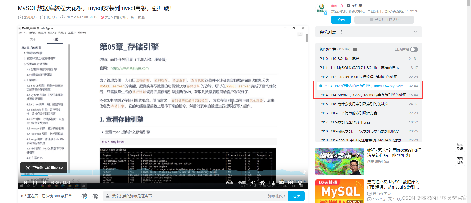Viewport: 471px width, 203px height.
Task: Open Typora 编辑(E) menu in video
Action: pos(32,33)
